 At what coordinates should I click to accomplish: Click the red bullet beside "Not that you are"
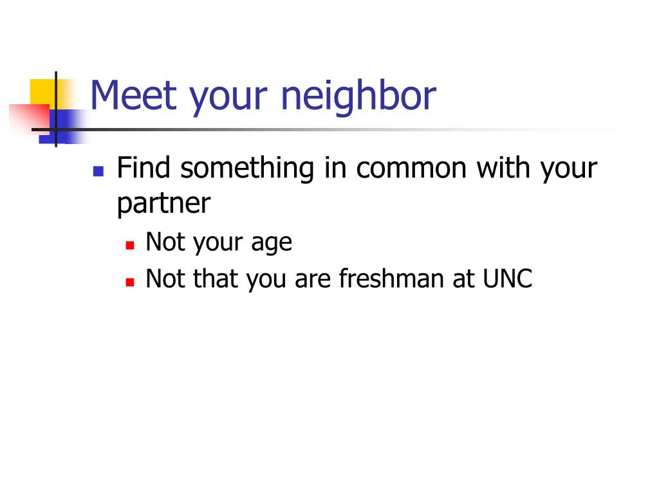click(130, 282)
